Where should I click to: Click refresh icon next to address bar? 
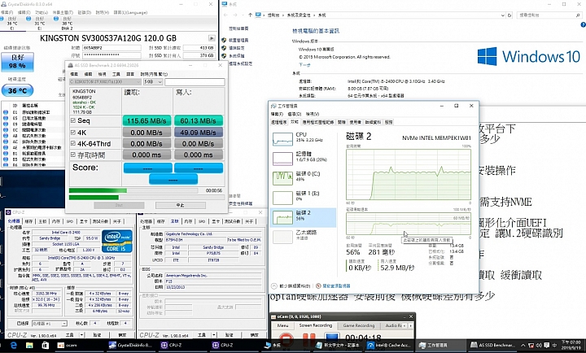click(509, 15)
